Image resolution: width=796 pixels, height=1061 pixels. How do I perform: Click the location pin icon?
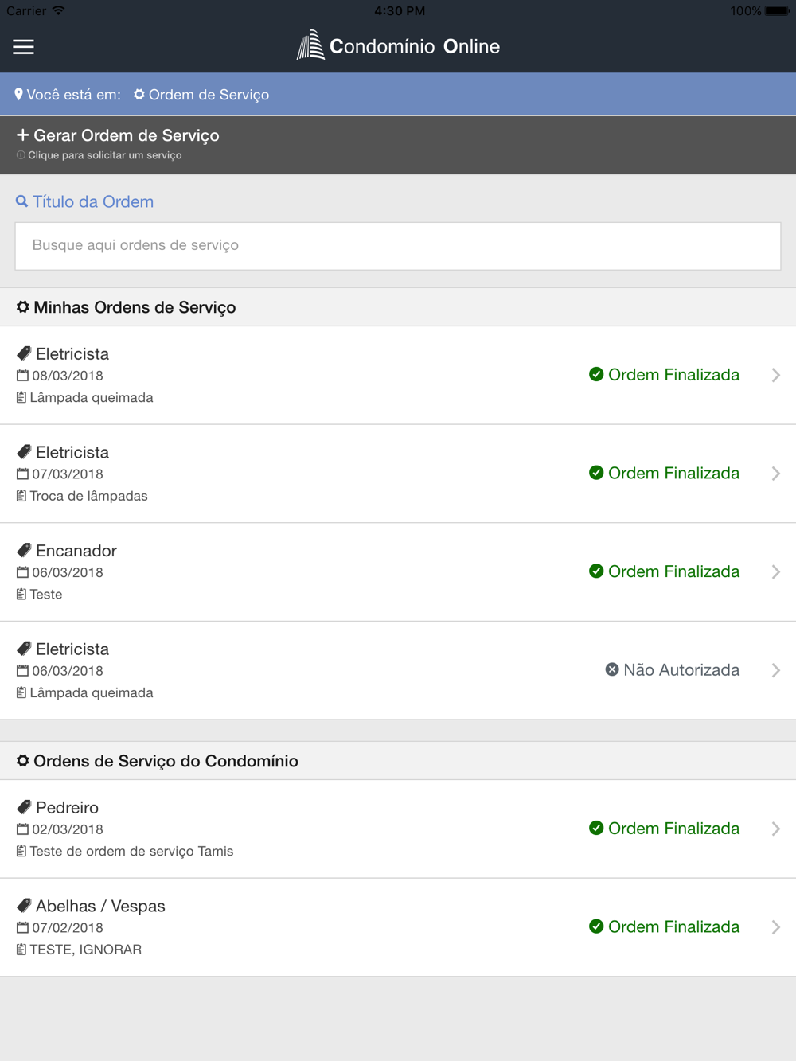pyautogui.click(x=18, y=95)
